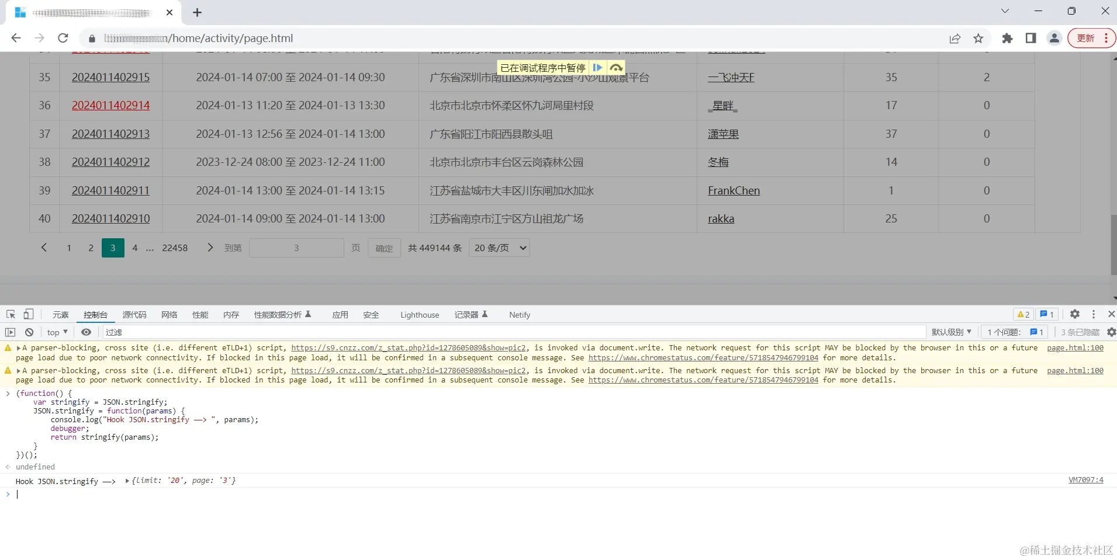The image size is (1117, 560).
Task: Open the VM7097:4 source link
Action: click(1086, 480)
